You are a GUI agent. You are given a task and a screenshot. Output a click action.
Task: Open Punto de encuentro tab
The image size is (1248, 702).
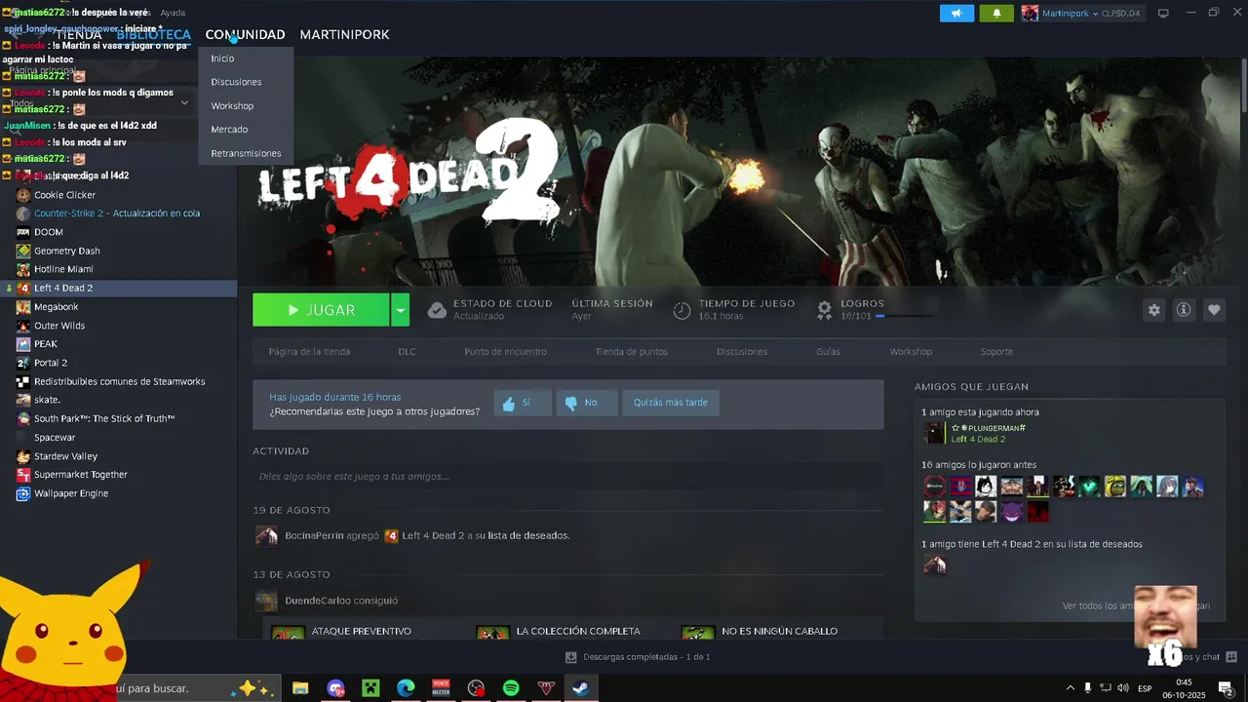click(x=505, y=352)
